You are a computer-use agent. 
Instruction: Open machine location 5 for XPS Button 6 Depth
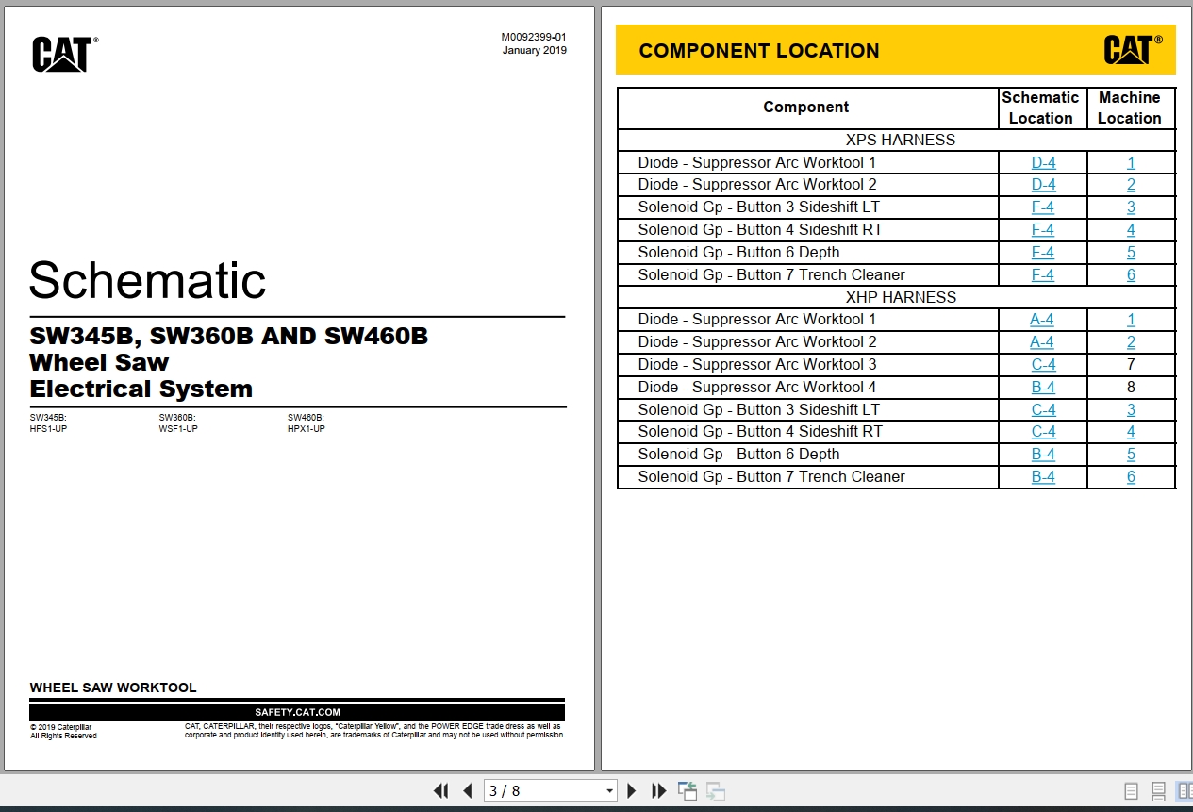click(1131, 253)
